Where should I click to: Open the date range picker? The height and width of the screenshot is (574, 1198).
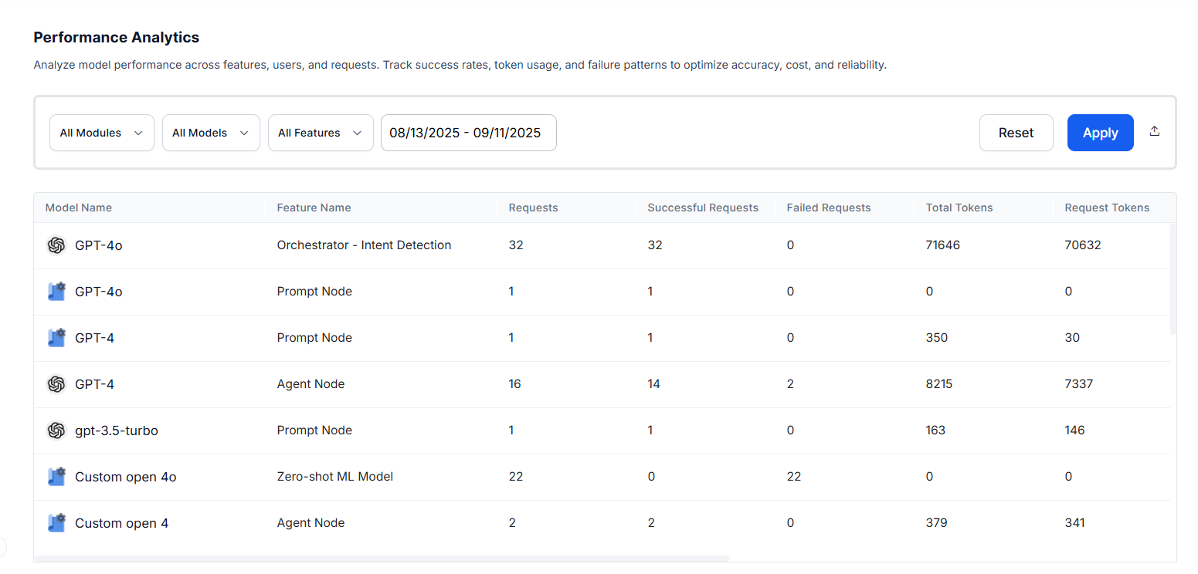pos(468,132)
